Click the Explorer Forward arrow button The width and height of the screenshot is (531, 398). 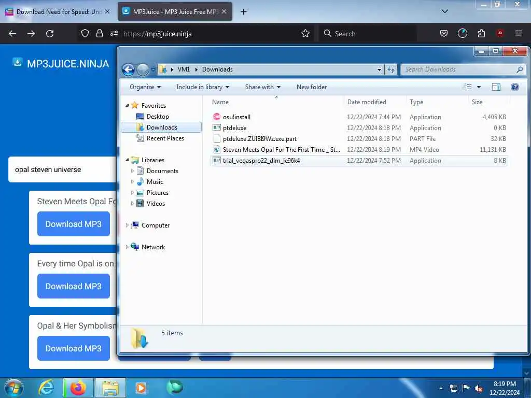pyautogui.click(x=143, y=70)
